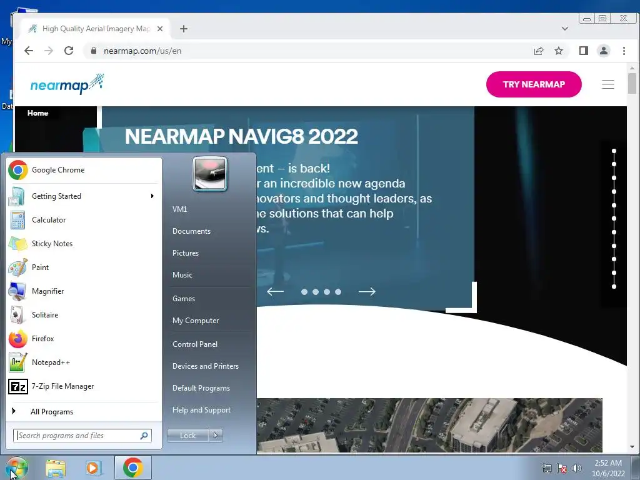640x480 pixels.
Task: Open Windows Media Player taskbar icon
Action: pos(94,468)
